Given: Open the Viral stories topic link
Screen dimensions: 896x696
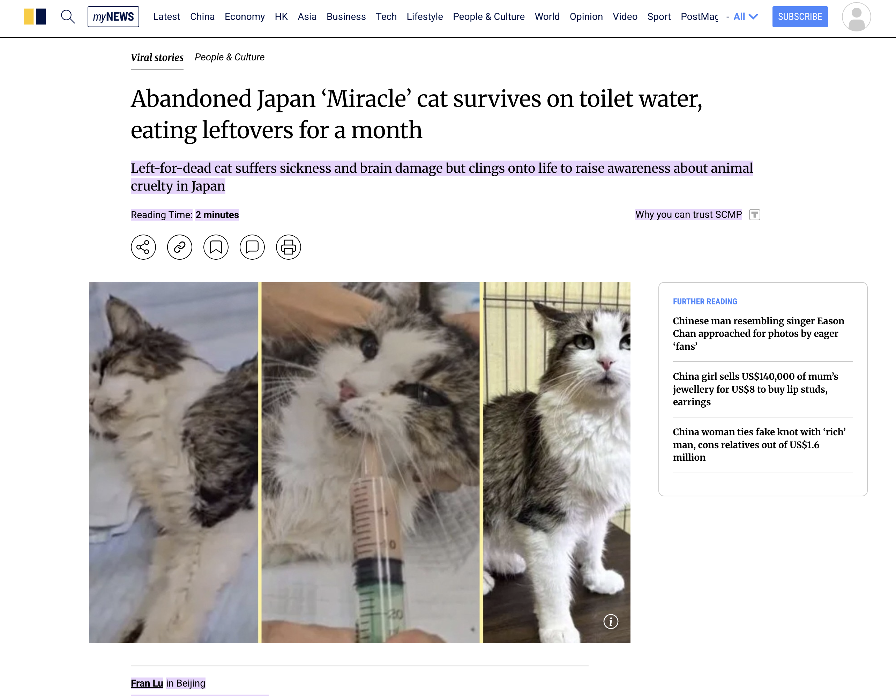Looking at the screenshot, I should 157,58.
